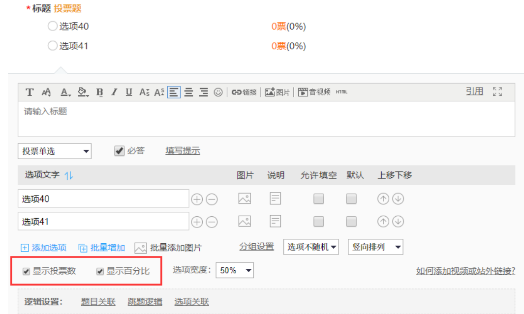This screenshot has width=524, height=314.
Task: Open the 投票单选 question type dropdown
Action: point(54,151)
